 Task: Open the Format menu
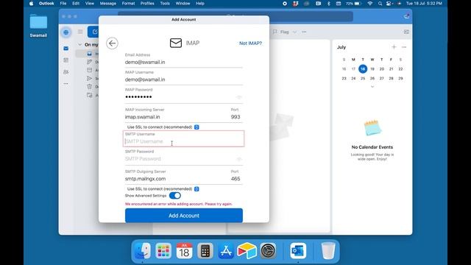(x=128, y=3)
